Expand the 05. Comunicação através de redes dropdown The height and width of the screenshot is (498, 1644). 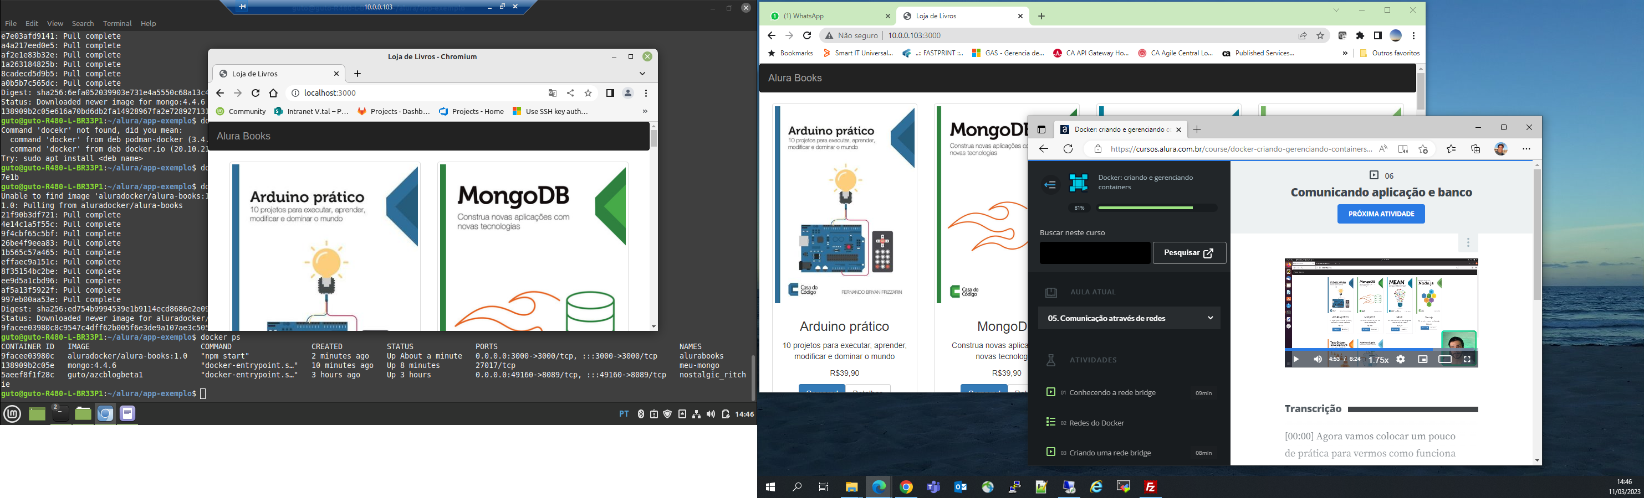[x=1129, y=318]
